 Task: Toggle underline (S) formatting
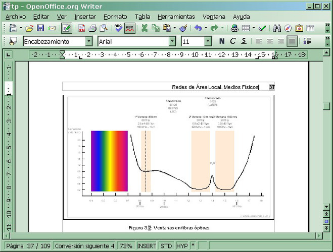click(244, 41)
